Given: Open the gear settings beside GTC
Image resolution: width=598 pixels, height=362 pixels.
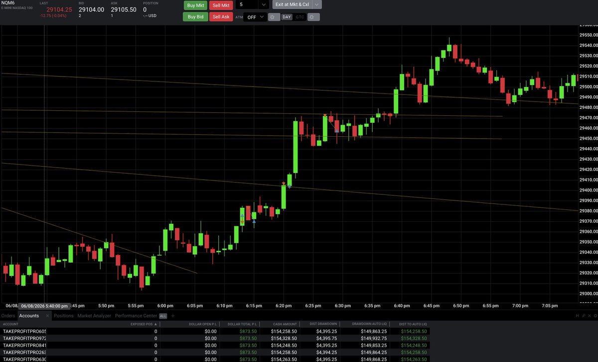Looking at the screenshot, I should coord(313,17).
